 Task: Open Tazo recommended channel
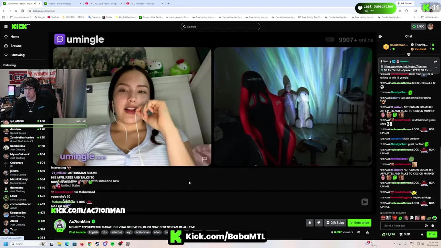click(24, 231)
